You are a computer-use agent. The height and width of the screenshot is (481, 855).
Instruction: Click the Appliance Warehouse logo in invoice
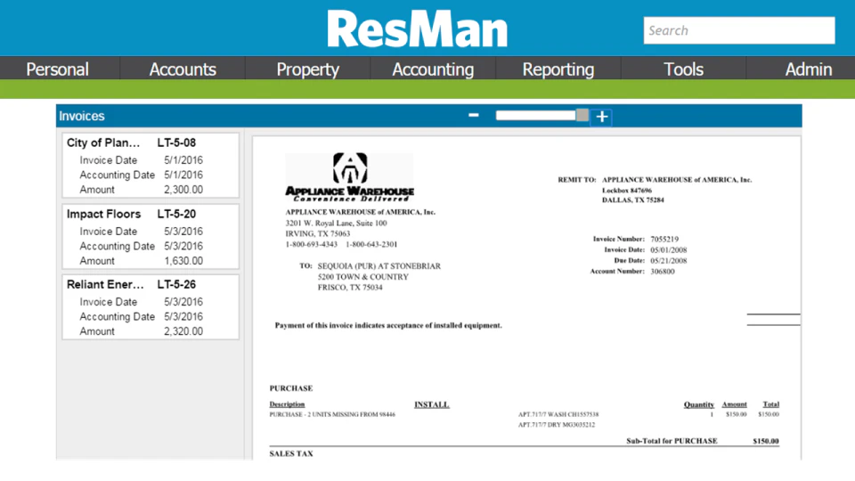point(349,177)
